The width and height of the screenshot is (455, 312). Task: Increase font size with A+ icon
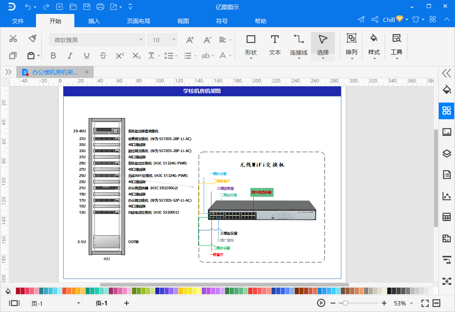click(190, 40)
